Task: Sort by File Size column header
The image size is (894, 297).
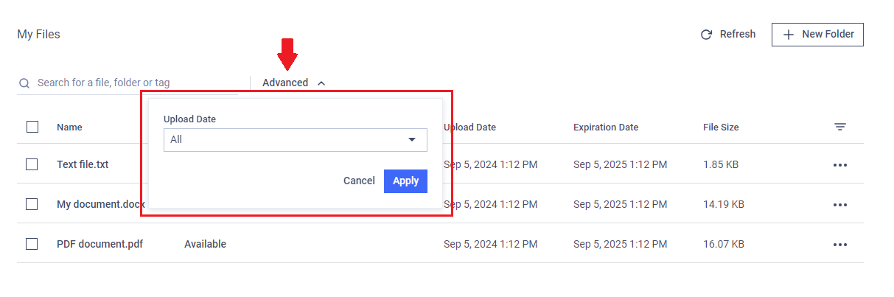Action: 721,127
